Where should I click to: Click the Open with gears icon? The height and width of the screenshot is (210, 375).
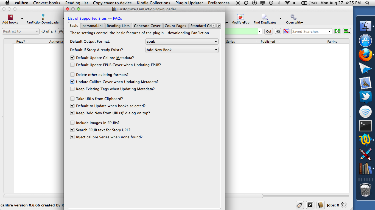pyautogui.click(x=293, y=17)
